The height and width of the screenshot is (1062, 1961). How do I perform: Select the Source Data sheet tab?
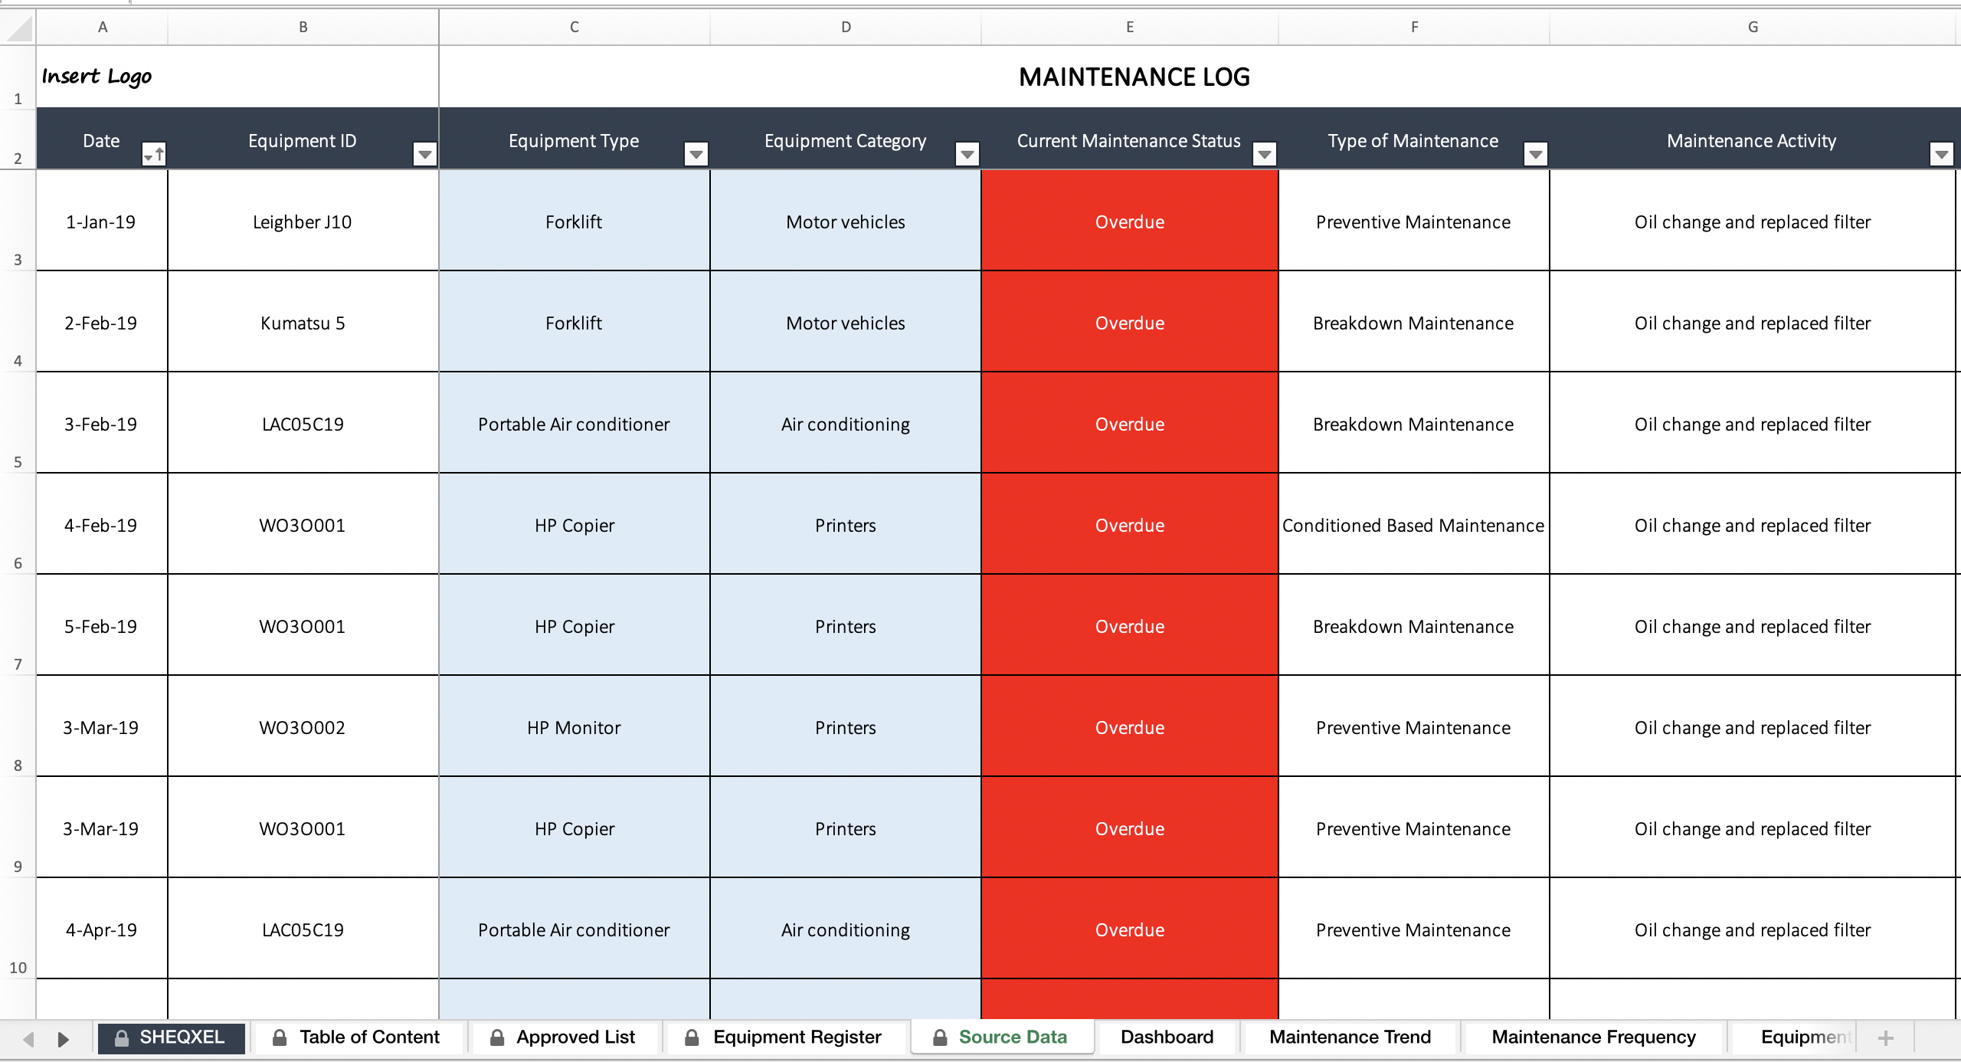tap(1001, 1037)
